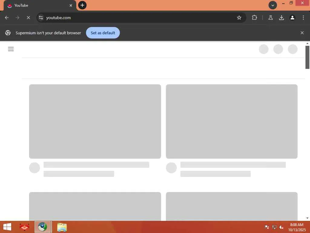Viewport: 310px width, 233px height.
Task: Bookmark this tab with the star icon
Action: (239, 18)
